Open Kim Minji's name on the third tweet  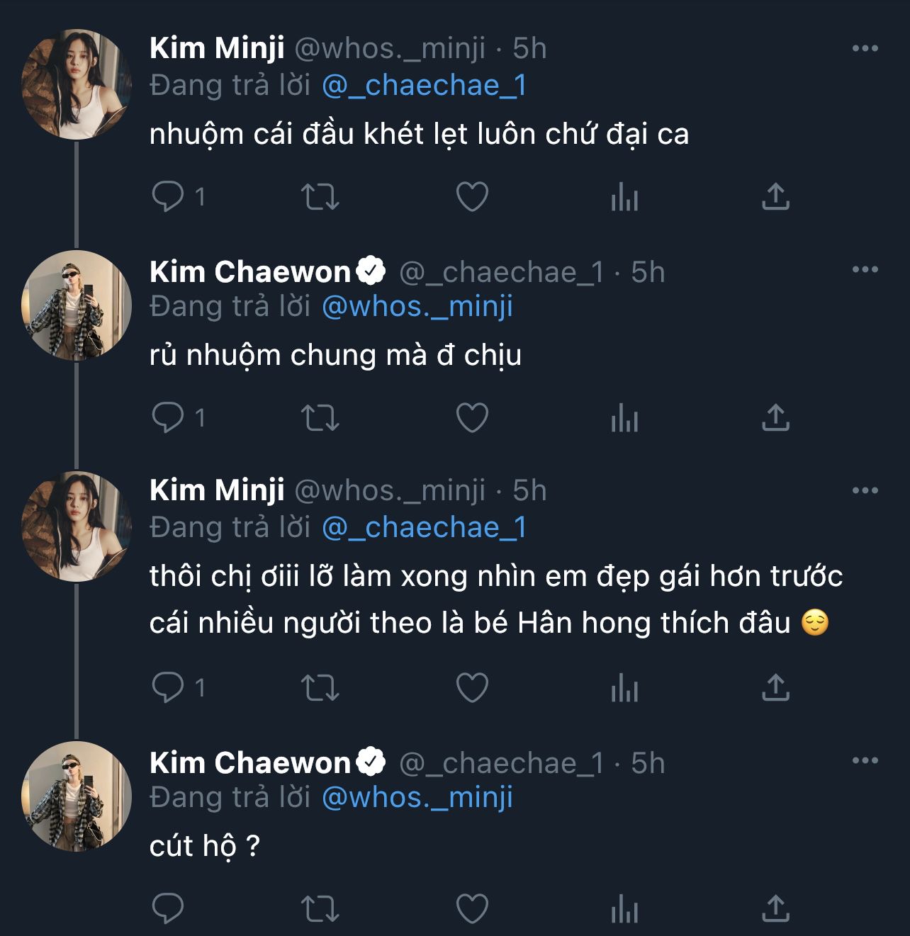click(217, 490)
